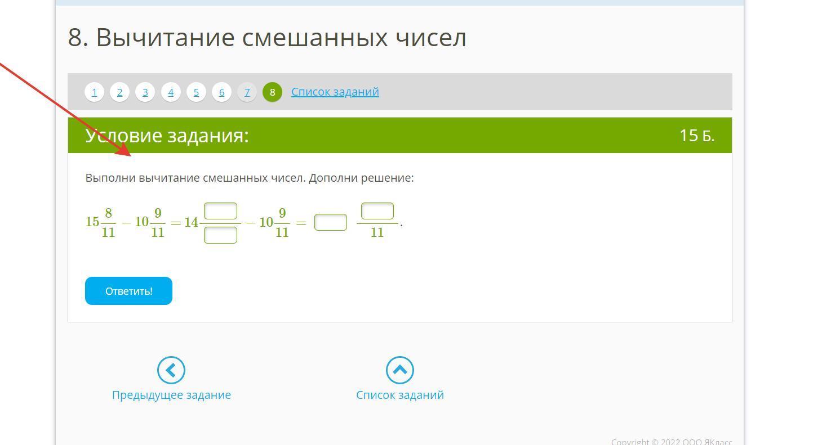Screen dimensions: 831x445
Task: Jump to task number 6
Action: coord(221,92)
